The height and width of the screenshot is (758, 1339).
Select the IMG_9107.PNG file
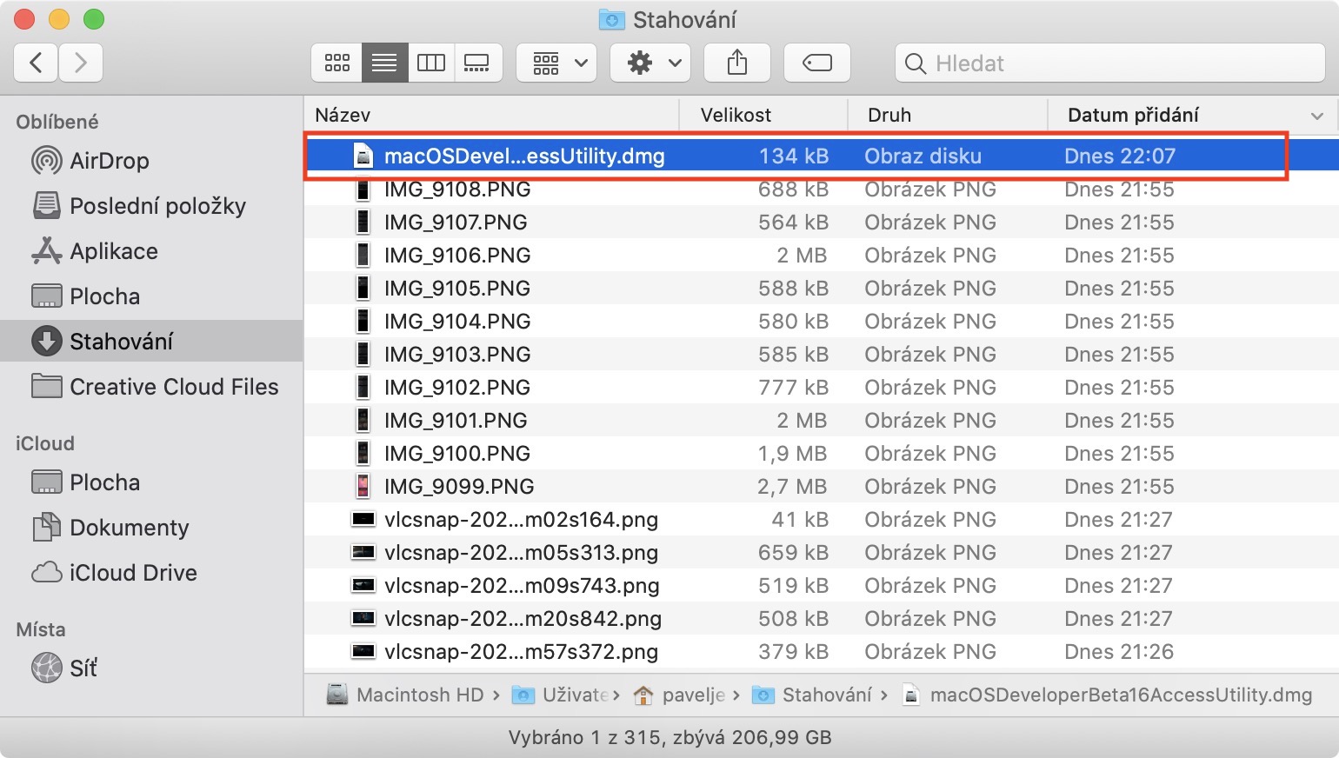[x=822, y=223]
